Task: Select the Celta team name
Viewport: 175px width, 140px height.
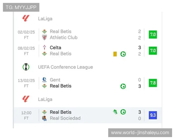Action: [55, 48]
